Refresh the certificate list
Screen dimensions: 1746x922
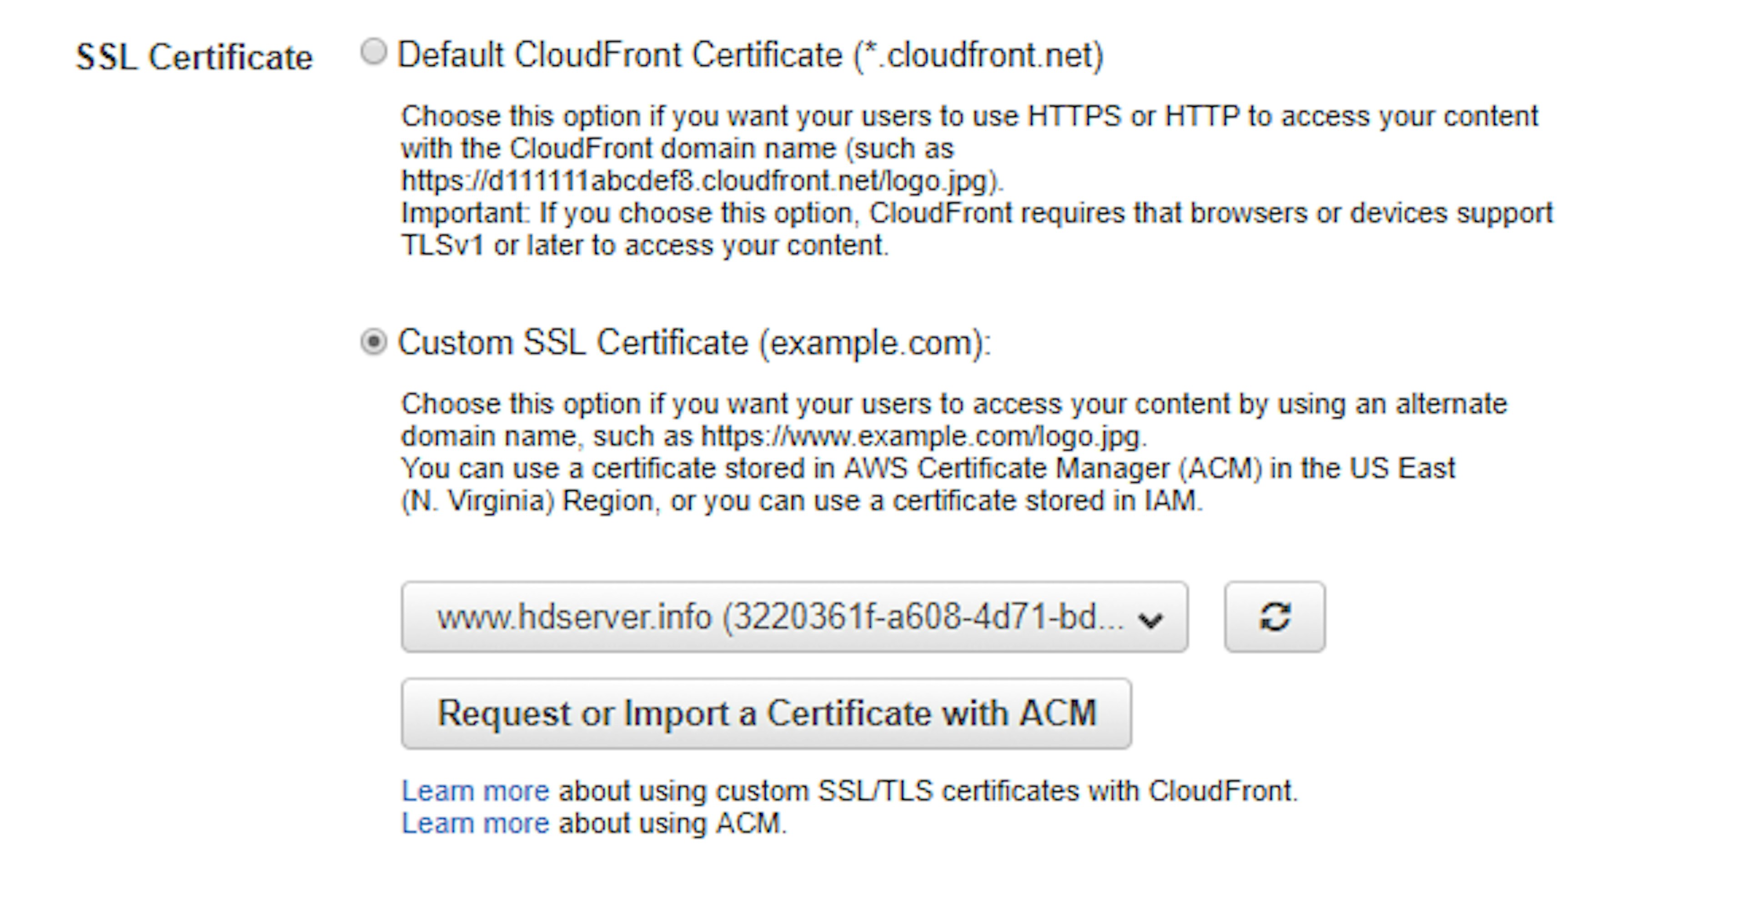[1274, 617]
